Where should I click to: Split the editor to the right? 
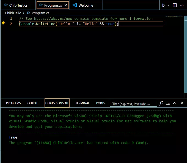[175, 5]
